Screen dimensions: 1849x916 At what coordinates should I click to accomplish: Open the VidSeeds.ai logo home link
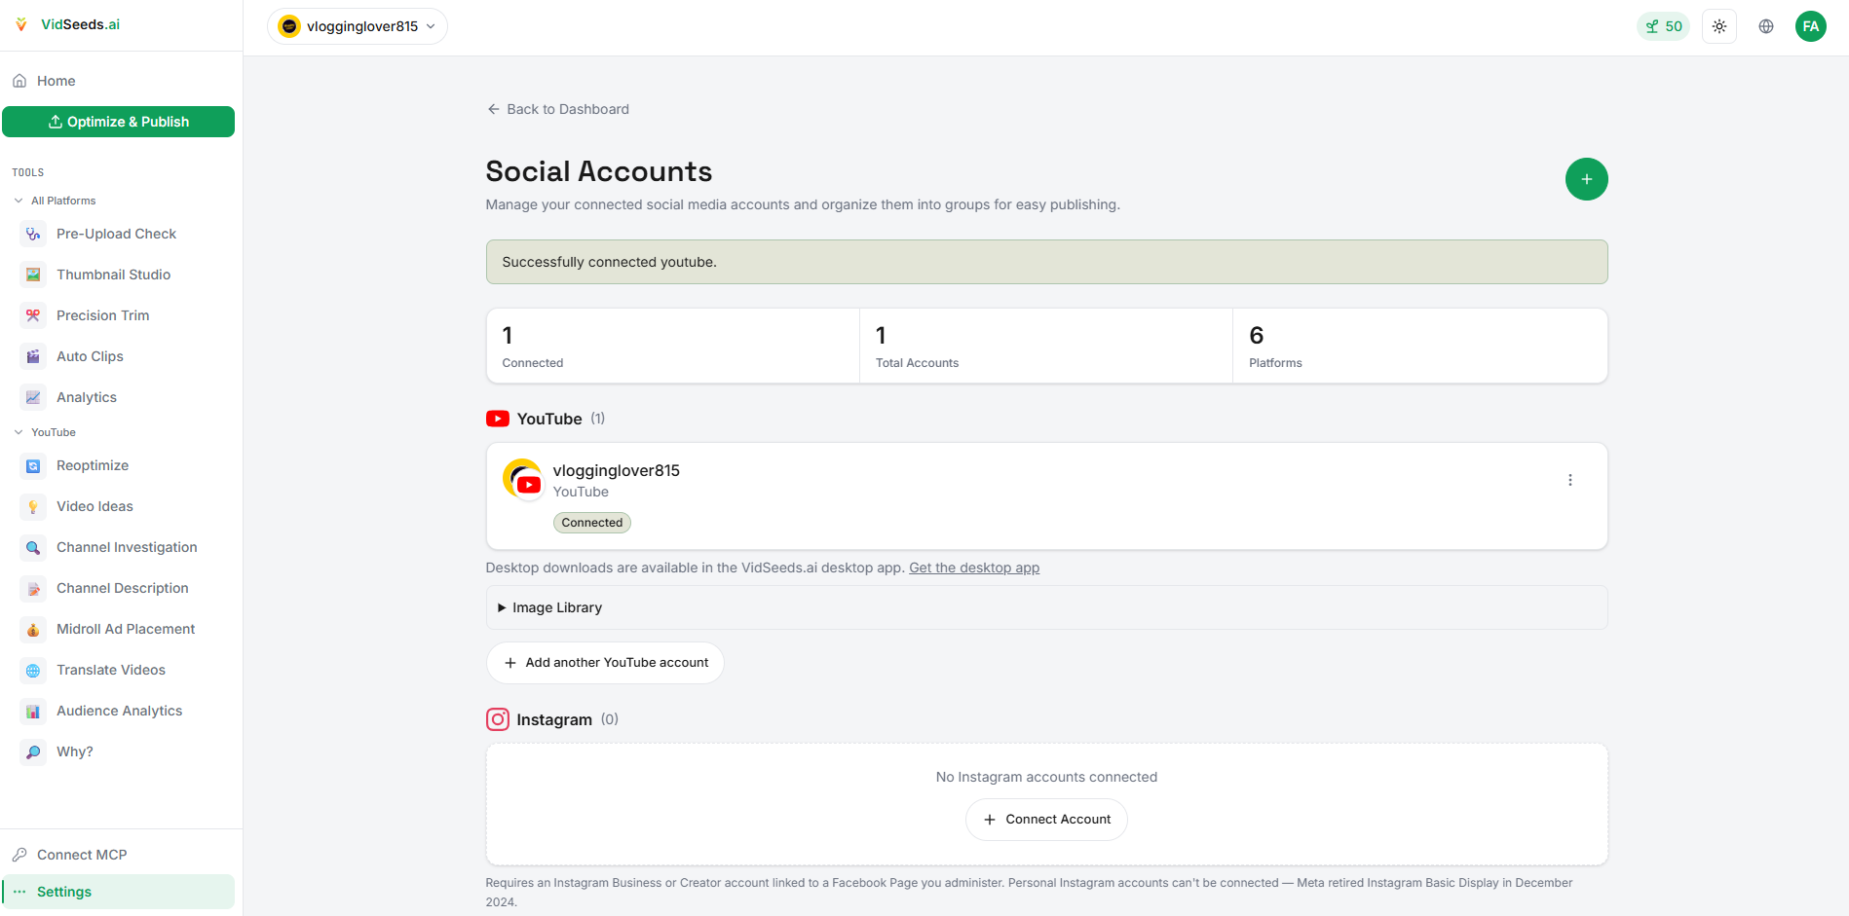(67, 24)
